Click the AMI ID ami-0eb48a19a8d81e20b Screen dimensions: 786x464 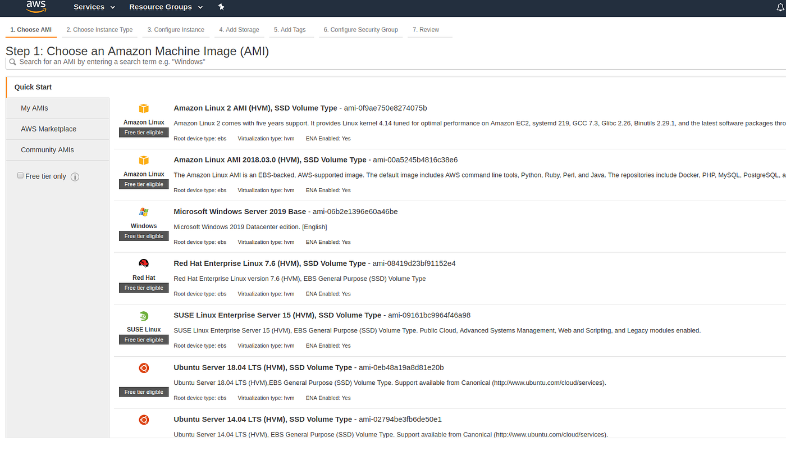pos(401,367)
